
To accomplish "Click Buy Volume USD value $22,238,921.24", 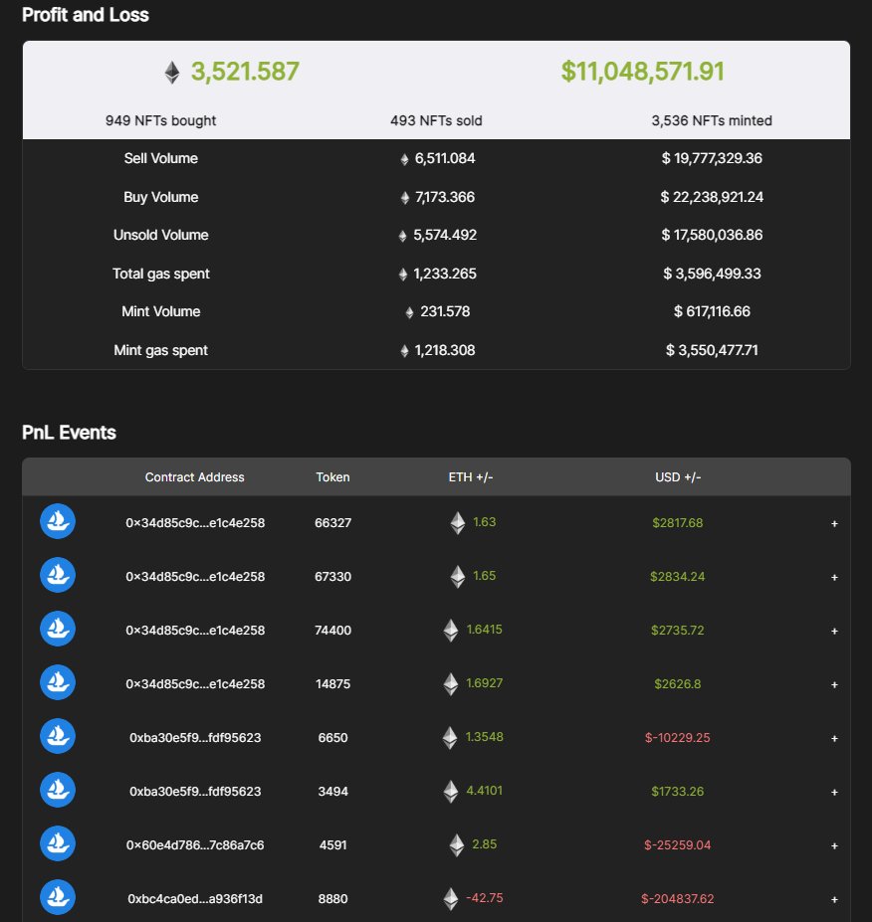I will 712,197.
